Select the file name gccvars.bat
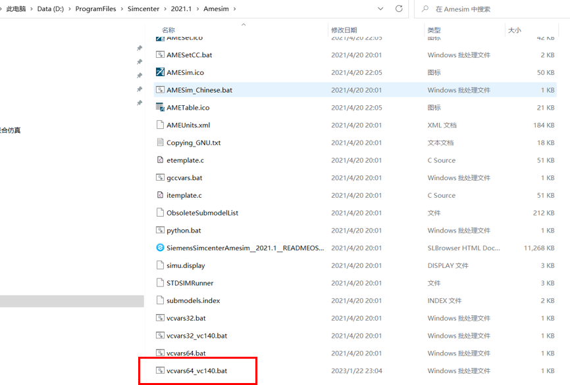The image size is (570, 385). point(184,178)
